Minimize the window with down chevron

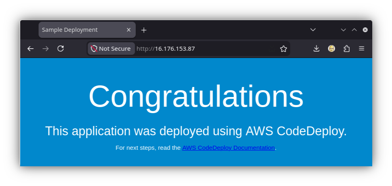(343, 30)
